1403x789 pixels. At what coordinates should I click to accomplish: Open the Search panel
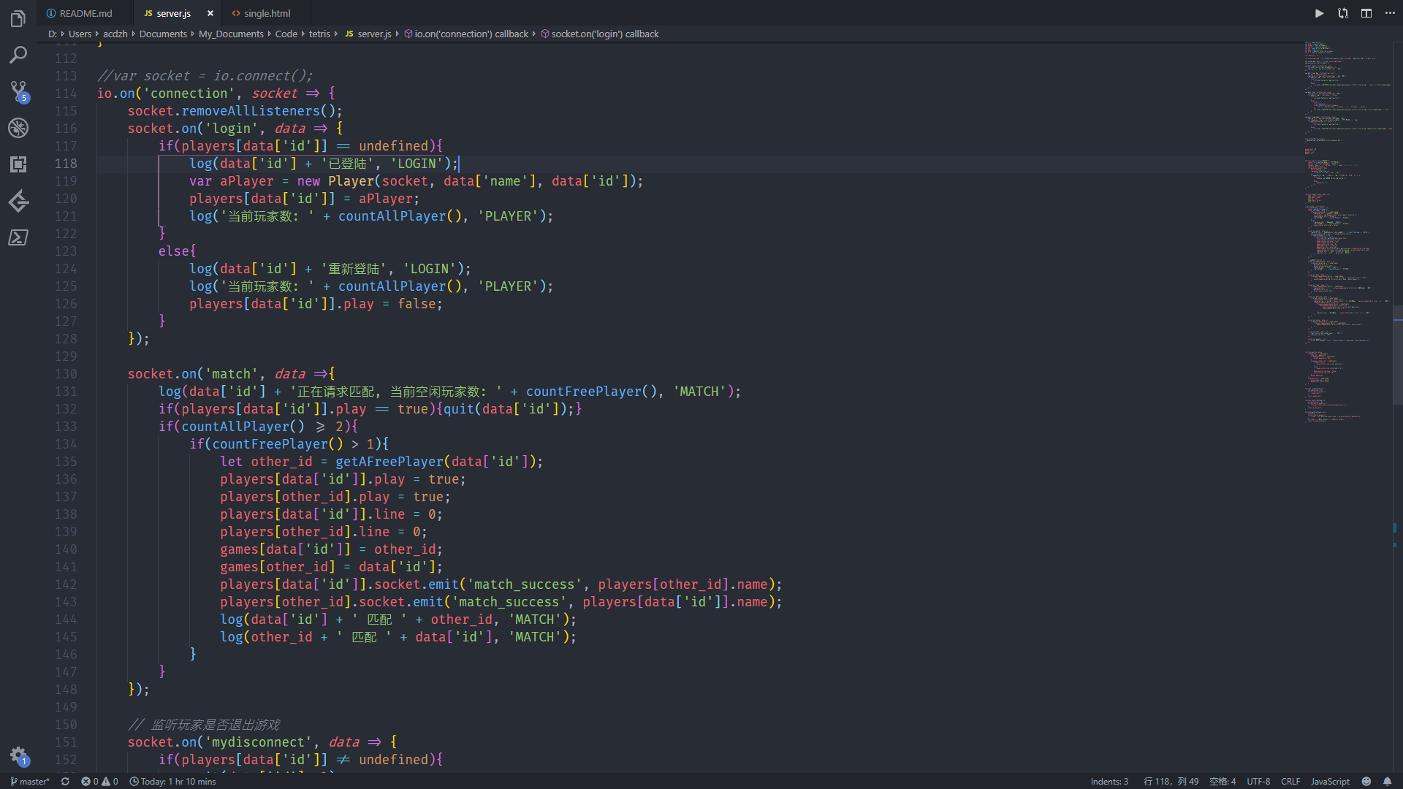pos(18,55)
